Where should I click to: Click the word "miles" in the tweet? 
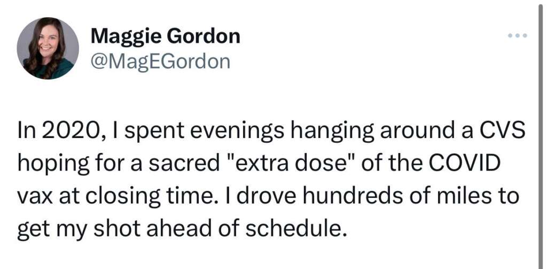(x=459, y=196)
